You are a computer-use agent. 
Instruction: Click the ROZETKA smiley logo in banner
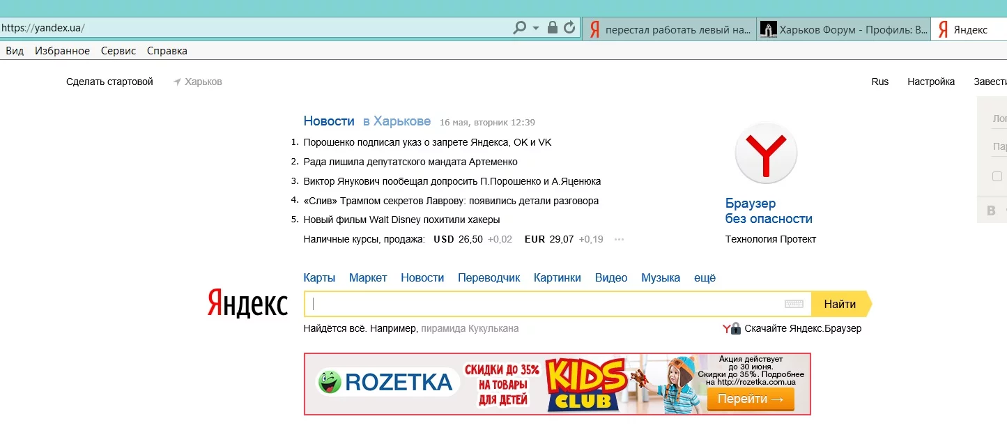[x=330, y=382]
